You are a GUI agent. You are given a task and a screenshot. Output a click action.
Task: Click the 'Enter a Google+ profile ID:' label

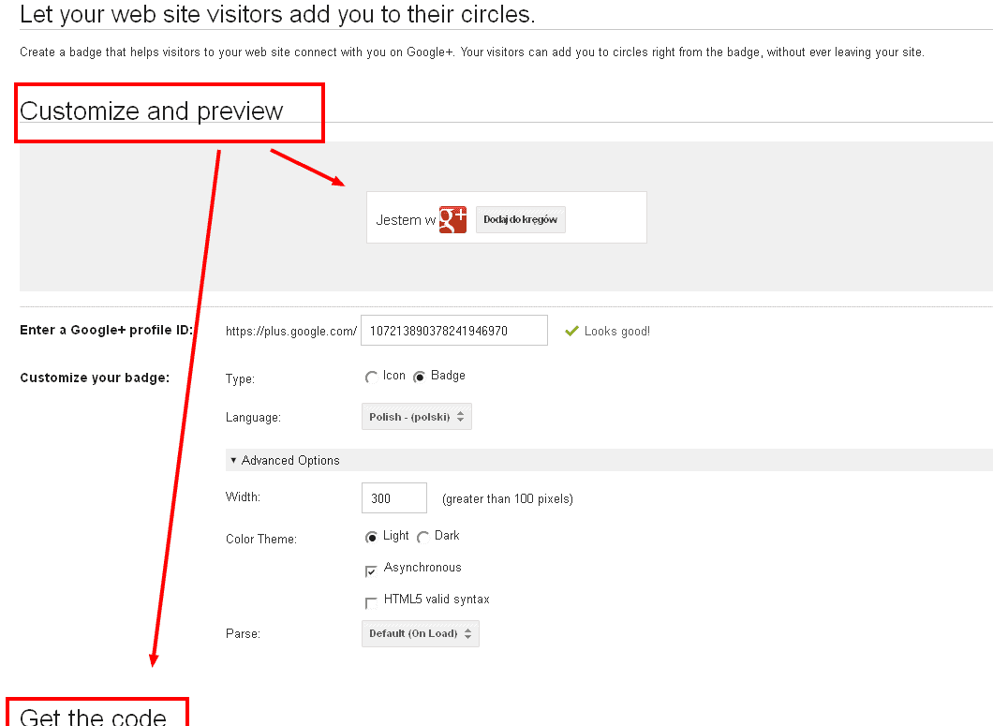coord(107,330)
